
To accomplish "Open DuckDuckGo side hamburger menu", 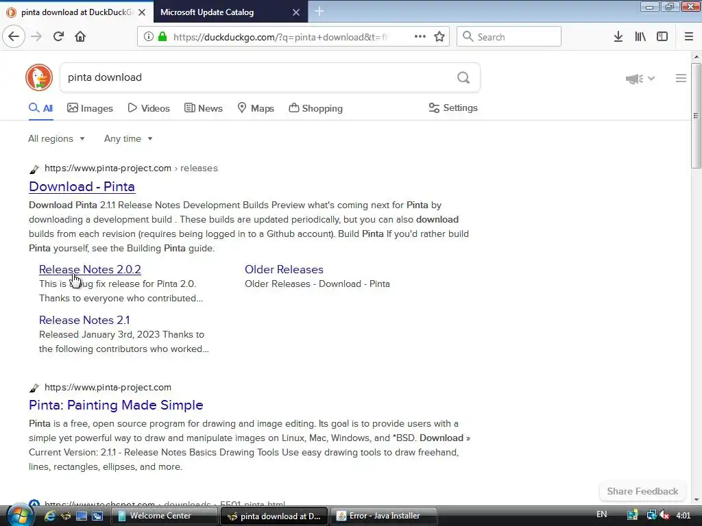I will (x=681, y=78).
